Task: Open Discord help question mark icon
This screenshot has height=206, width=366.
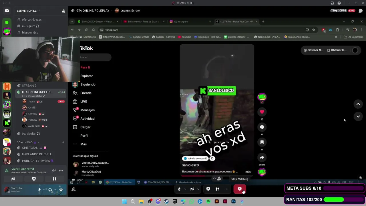Action: coord(339,3)
